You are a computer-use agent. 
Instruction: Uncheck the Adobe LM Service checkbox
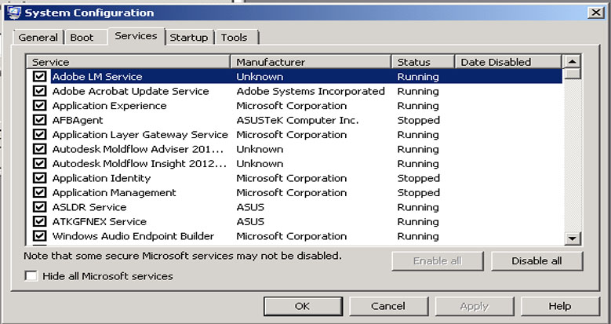pyautogui.click(x=39, y=77)
